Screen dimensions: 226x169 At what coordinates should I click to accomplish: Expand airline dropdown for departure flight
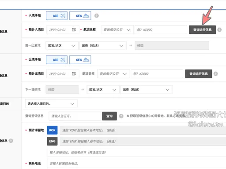tap(113, 73)
